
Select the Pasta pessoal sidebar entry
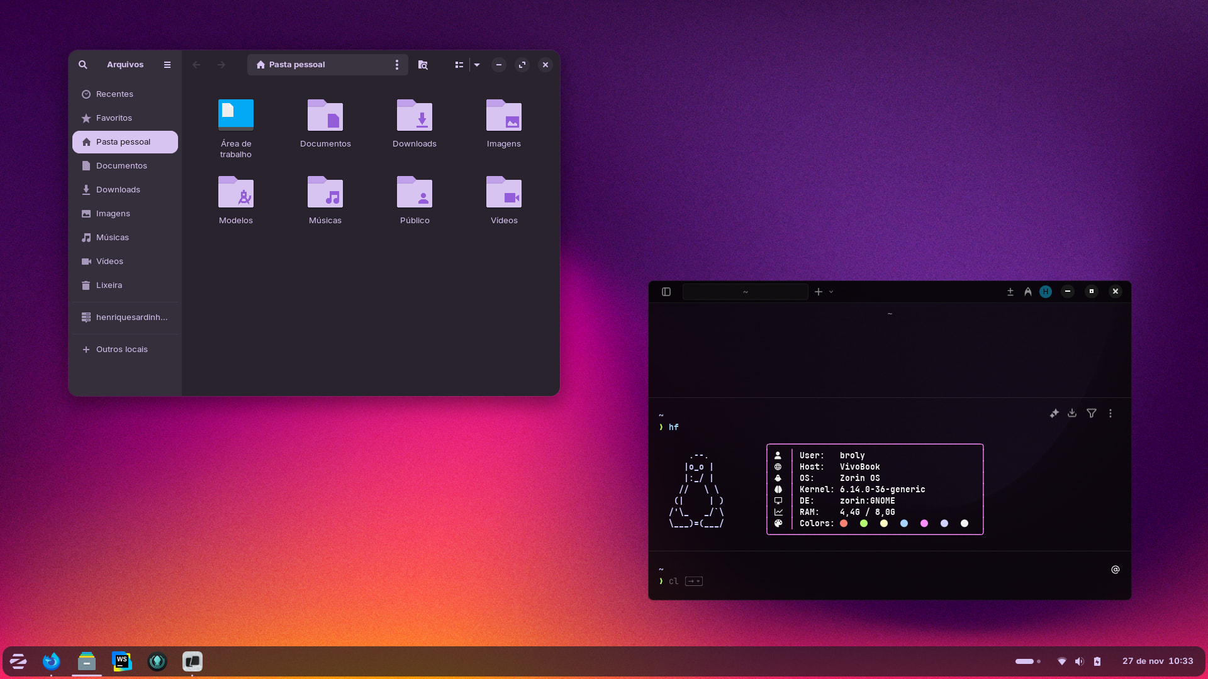(123, 142)
